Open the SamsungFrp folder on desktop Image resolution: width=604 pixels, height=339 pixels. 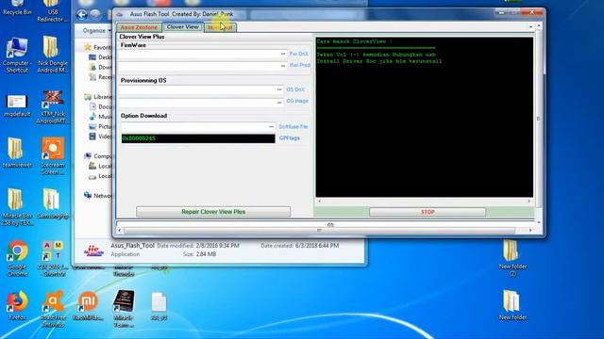[53, 203]
